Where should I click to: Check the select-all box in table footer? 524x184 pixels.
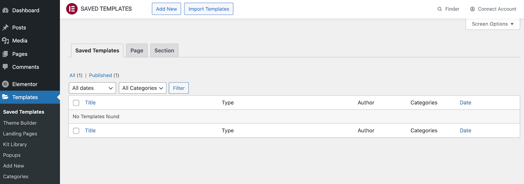(x=76, y=130)
